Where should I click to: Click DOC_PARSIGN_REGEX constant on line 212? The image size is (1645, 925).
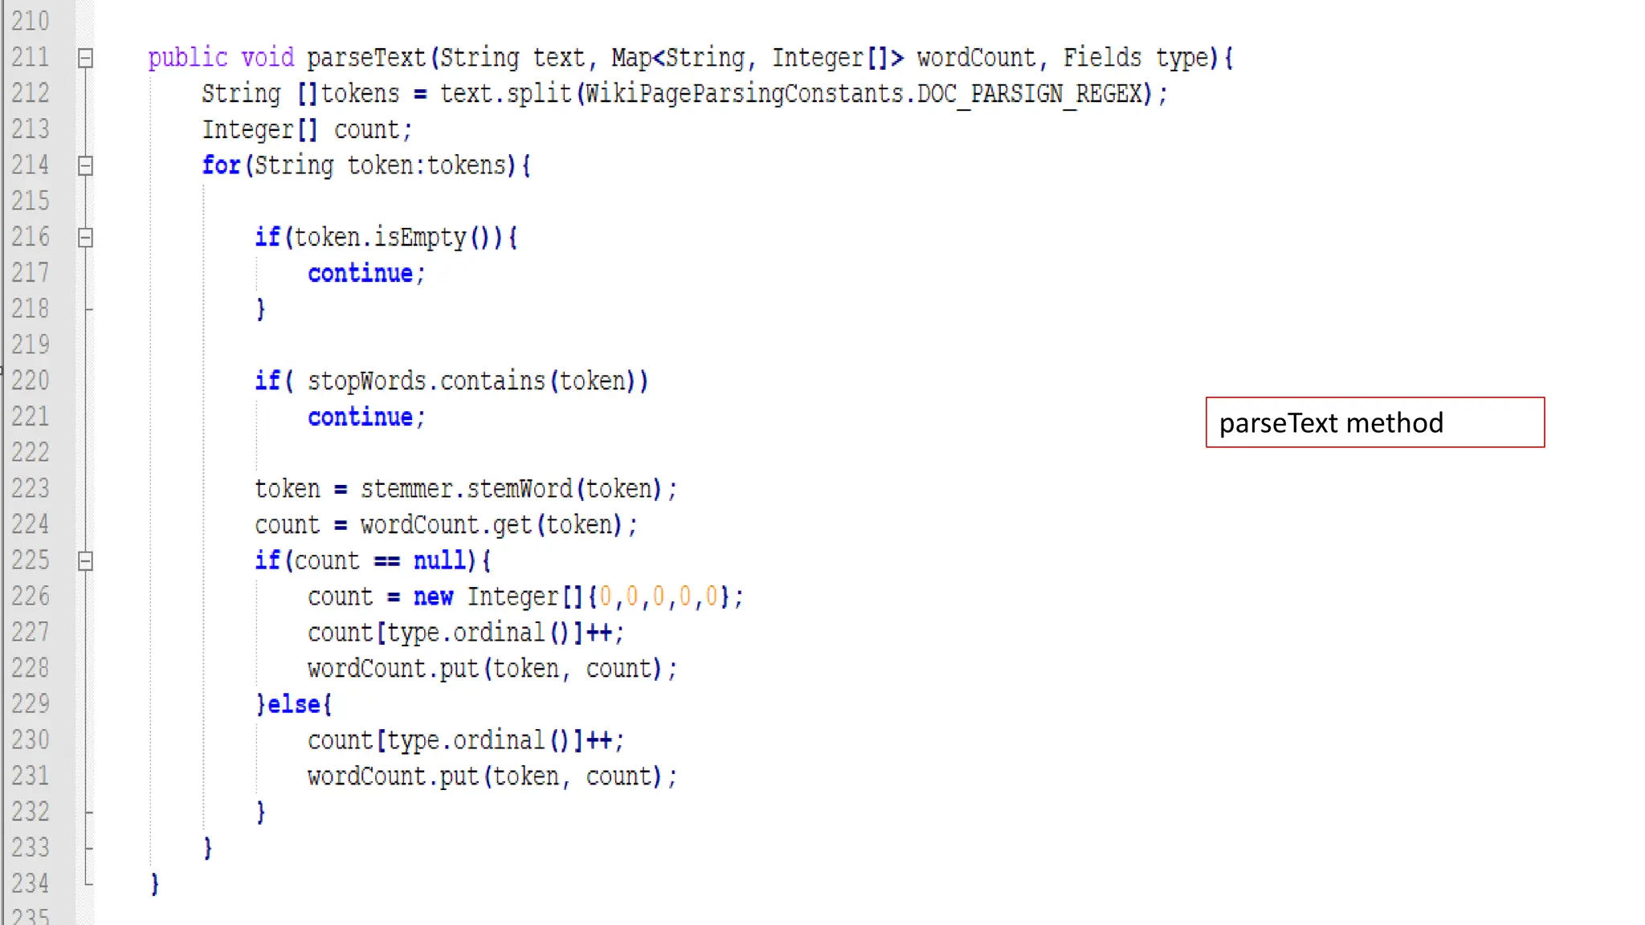tap(1030, 94)
